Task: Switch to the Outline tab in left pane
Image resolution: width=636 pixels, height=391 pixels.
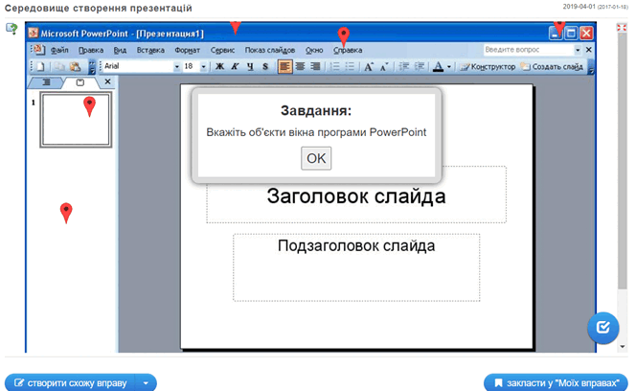Action: [46, 82]
